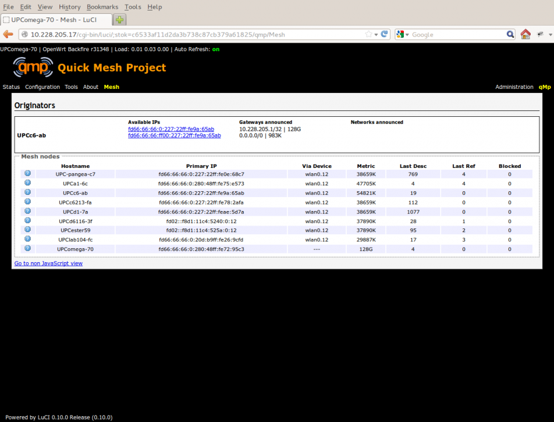Click the gateway entry '0.0.0.0/0 | 983K'
This screenshot has height=422, width=554.
coord(260,135)
